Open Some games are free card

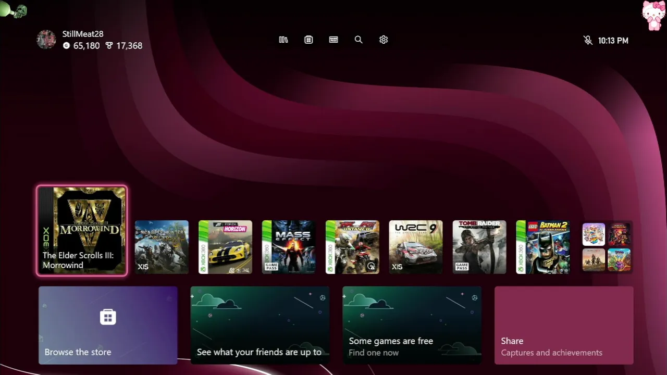pyautogui.click(x=412, y=325)
